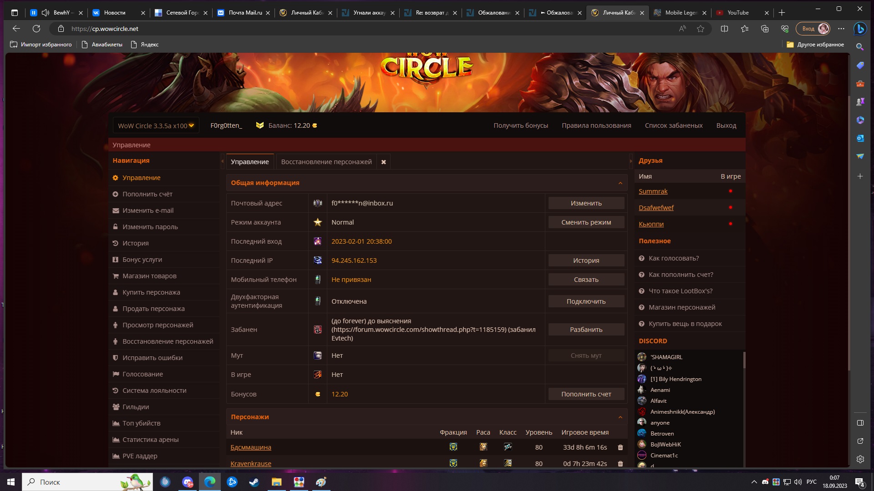The height and width of the screenshot is (491, 874).
Task: Close the Восстановление персонажей tab with X
Action: (x=383, y=162)
